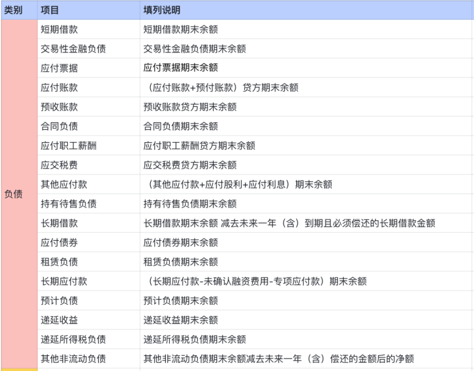Click the 应付职工薪酬贷方期末余额 description cell

point(307,146)
